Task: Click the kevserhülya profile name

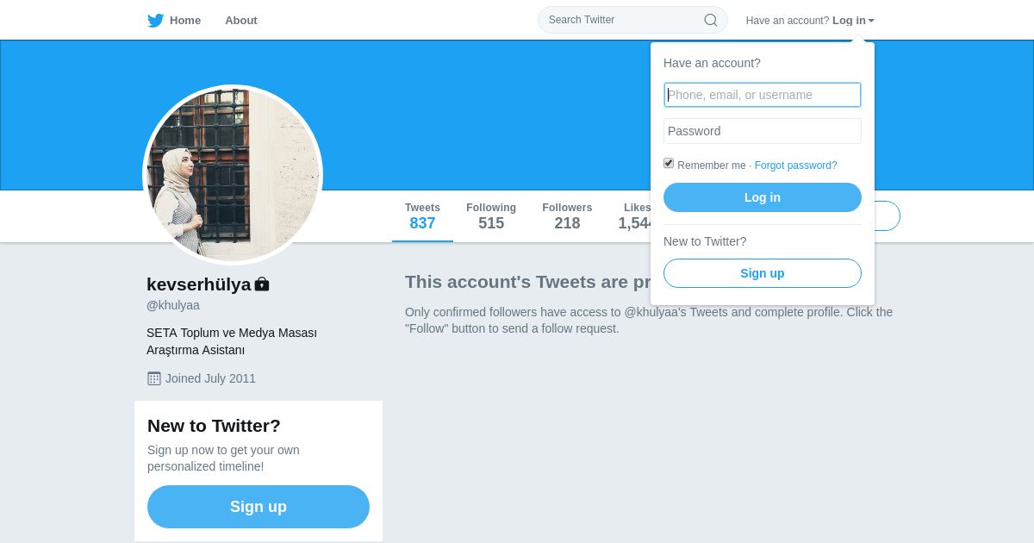Action: coord(199,284)
